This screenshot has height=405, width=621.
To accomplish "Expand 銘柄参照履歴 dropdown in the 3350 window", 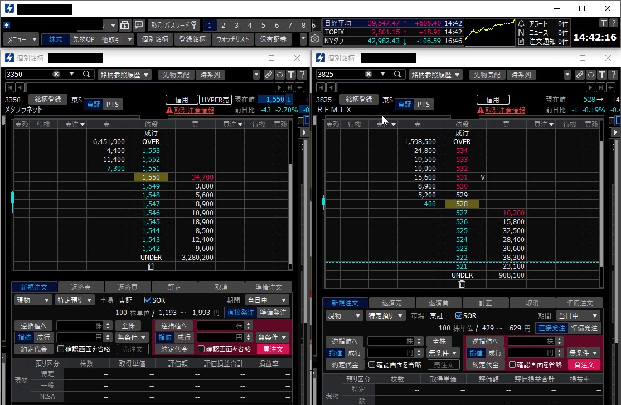I will [x=124, y=75].
